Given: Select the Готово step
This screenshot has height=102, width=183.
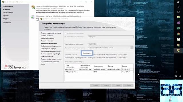Looking at the screenshot, I should click(43, 64).
